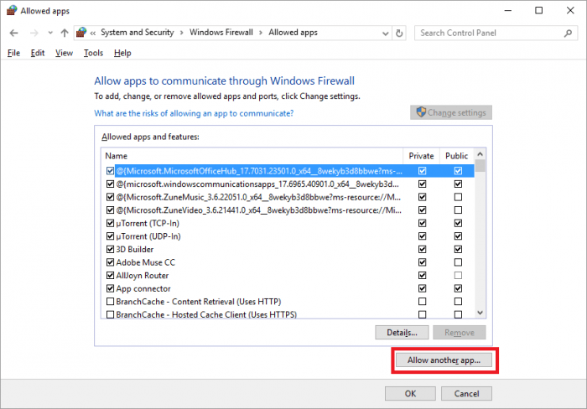587x409 pixels.
Task: Toggle the windowscommunicationsapps name checkbox
Action: point(110,184)
